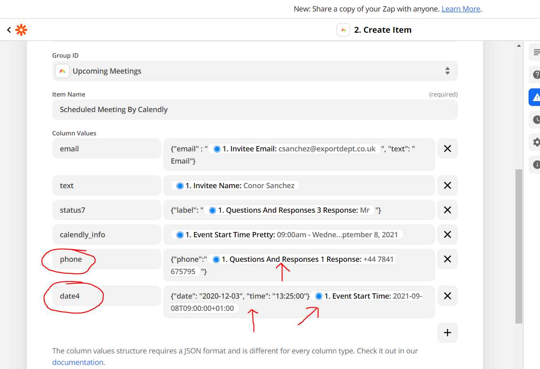Click the phone column key field
540x369 pixels.
point(107,259)
